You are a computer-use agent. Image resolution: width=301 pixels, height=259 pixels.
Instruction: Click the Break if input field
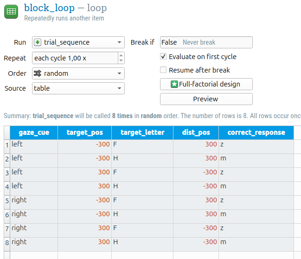point(206,42)
